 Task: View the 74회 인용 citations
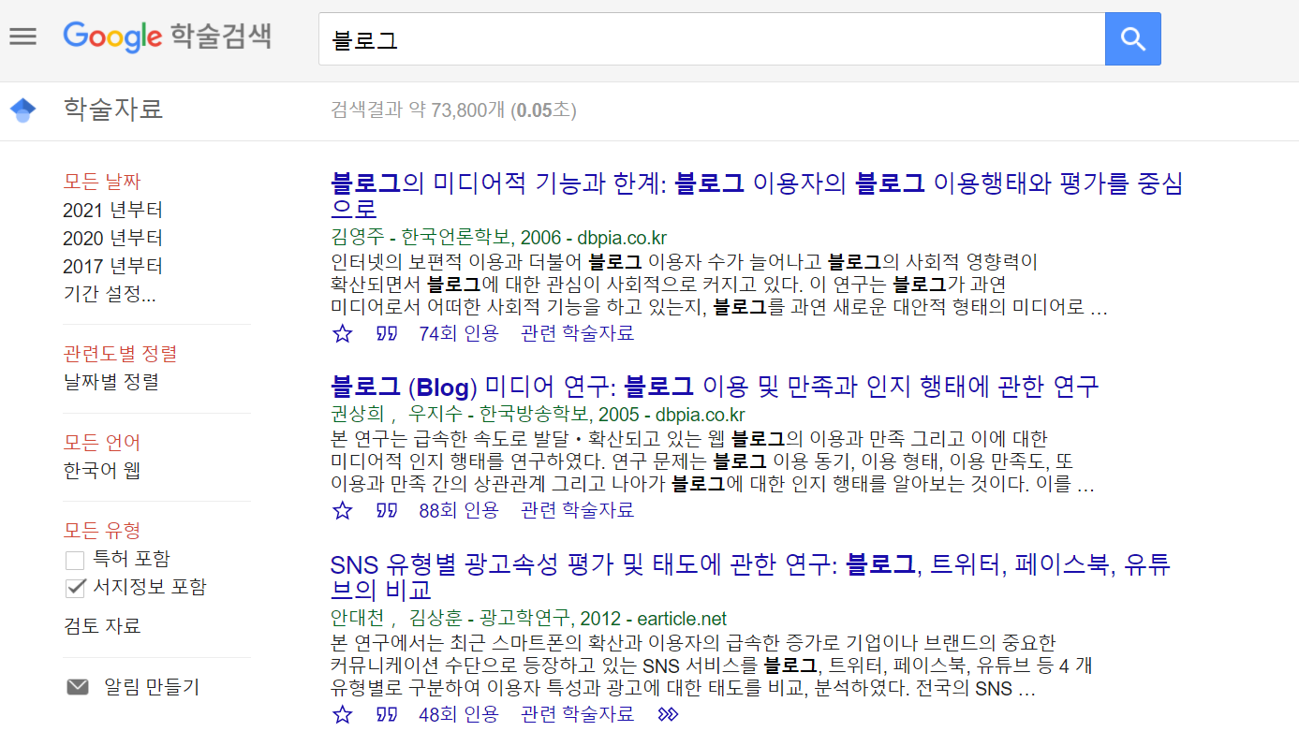pyautogui.click(x=459, y=333)
